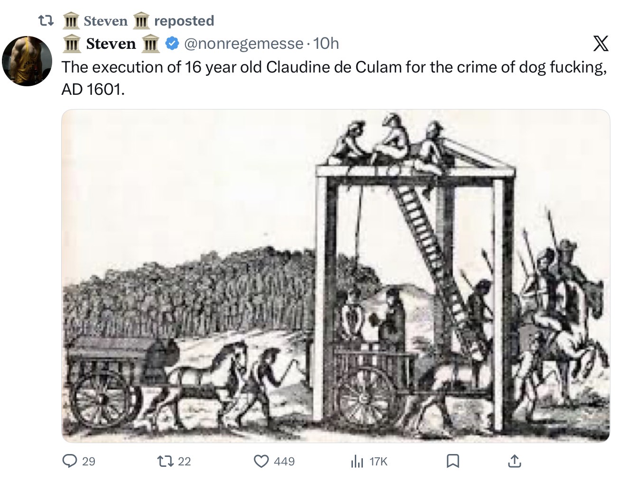The height and width of the screenshot is (482, 619).
Task: Open the @nonregemesse handle link
Action: pyautogui.click(x=243, y=44)
